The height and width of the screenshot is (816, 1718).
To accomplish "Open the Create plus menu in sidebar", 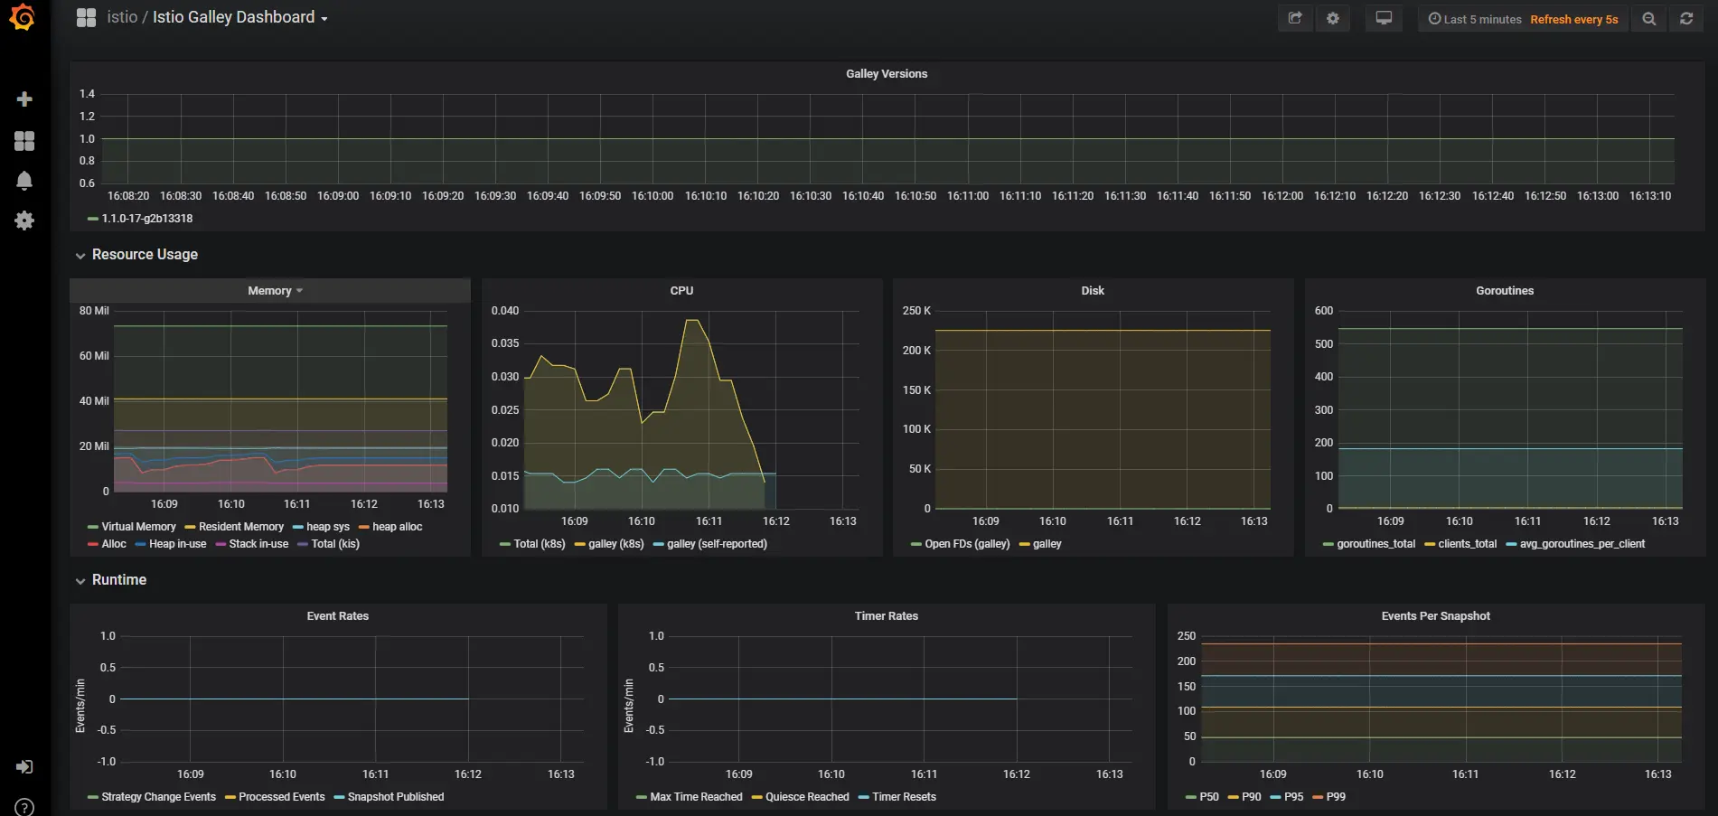I will coord(24,98).
